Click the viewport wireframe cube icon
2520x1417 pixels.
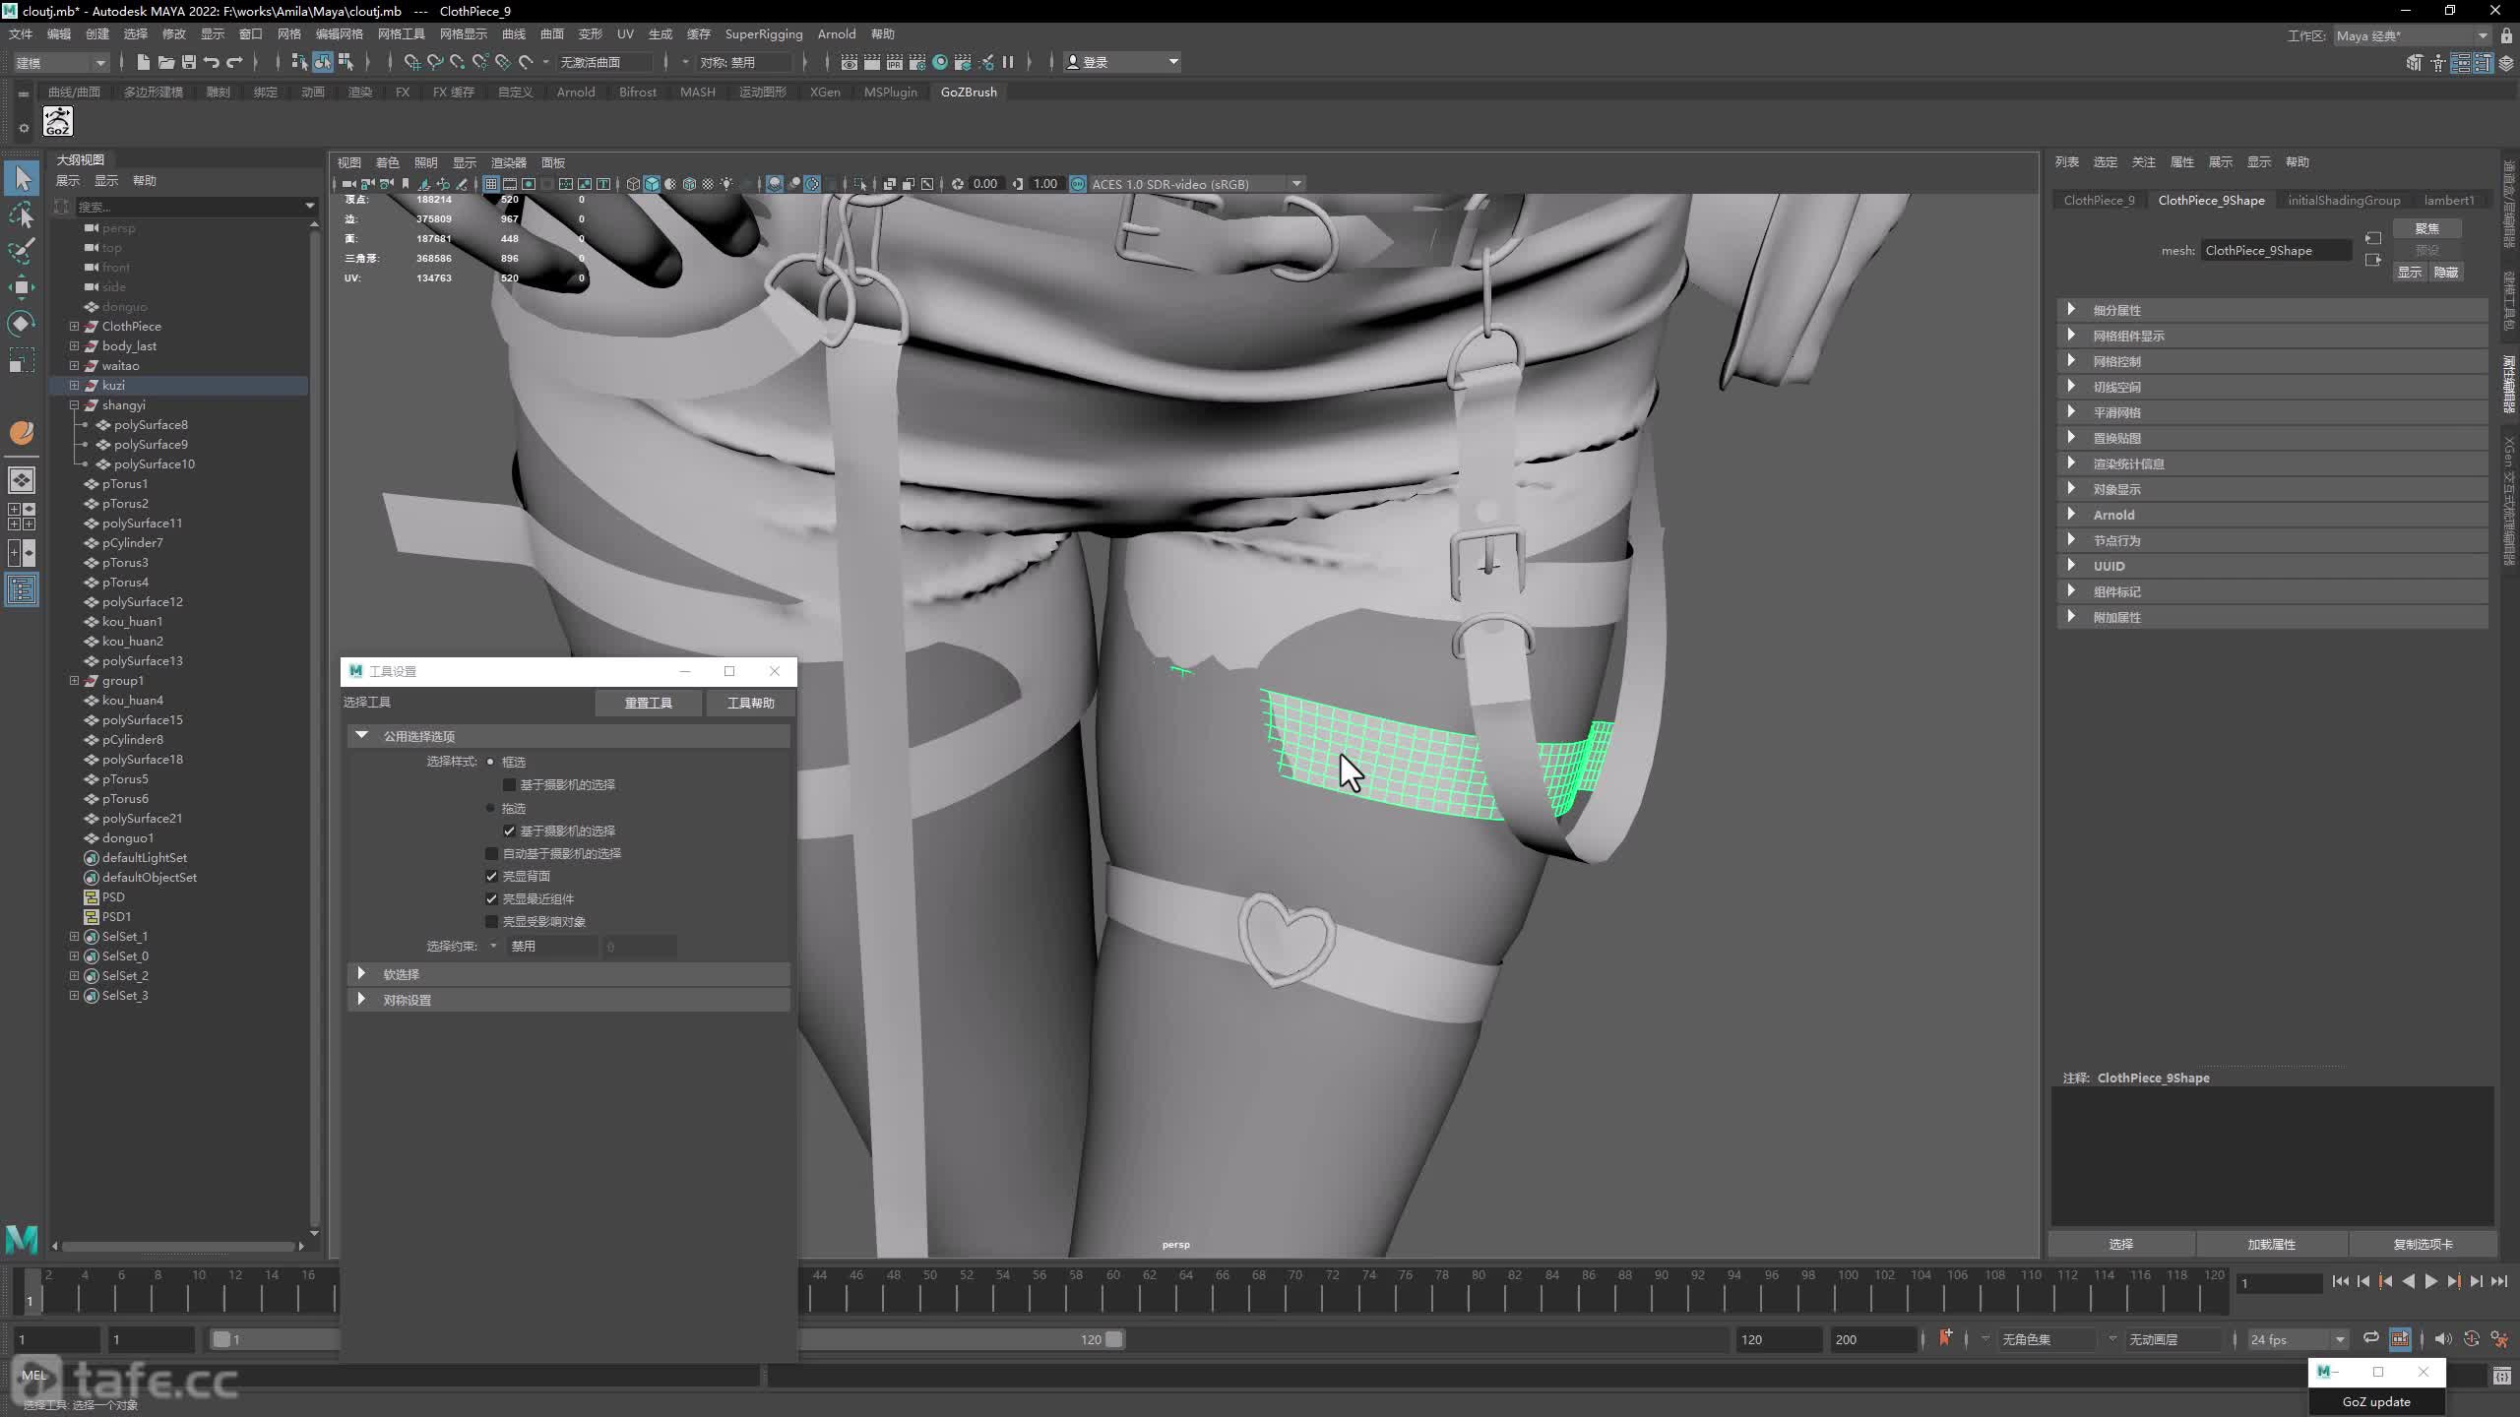(x=633, y=184)
